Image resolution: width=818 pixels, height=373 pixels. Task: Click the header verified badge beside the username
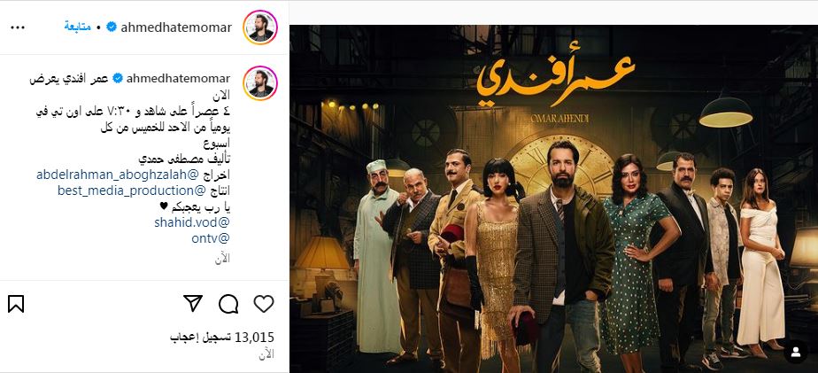point(112,27)
